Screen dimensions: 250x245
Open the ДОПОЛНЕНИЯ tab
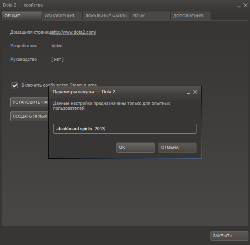point(190,16)
